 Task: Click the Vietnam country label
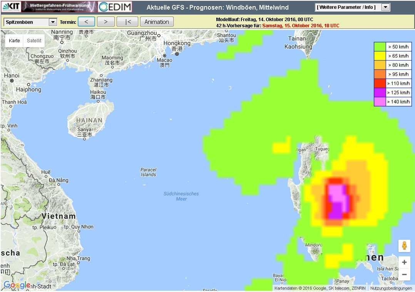(x=59, y=216)
